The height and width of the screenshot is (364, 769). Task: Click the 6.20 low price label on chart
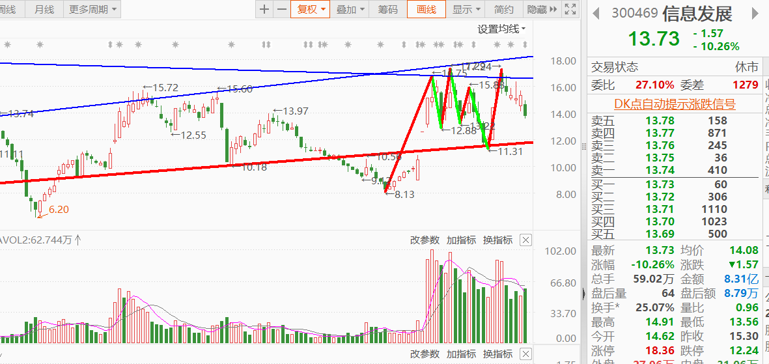click(x=59, y=210)
